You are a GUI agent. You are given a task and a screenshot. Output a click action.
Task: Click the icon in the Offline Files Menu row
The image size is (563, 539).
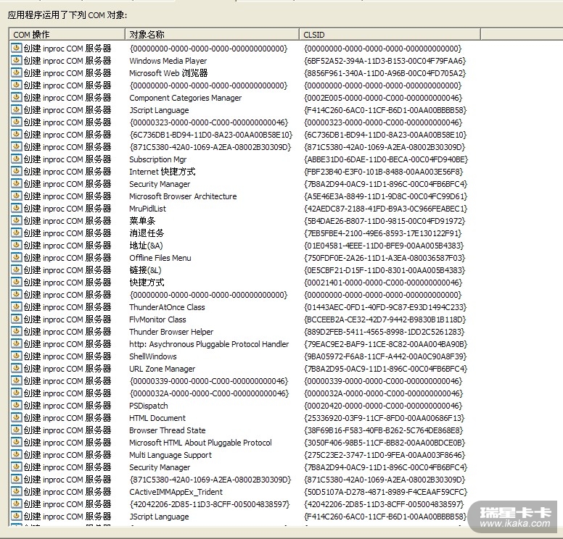[x=17, y=257]
